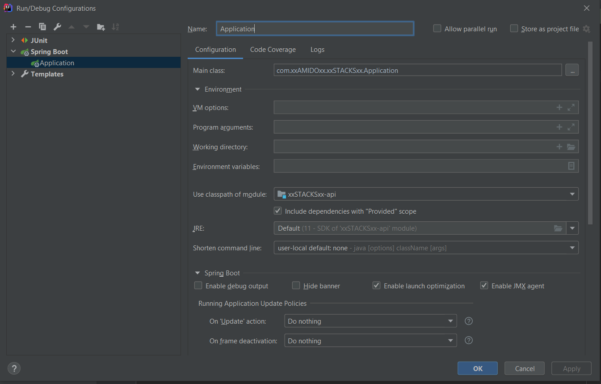Viewport: 601px width, 384px height.
Task: Uncheck Include dependencies with Provided scope
Action: 277,211
